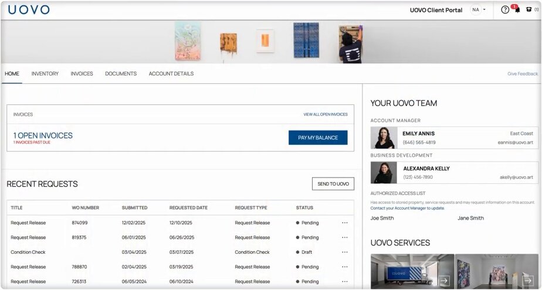Open the help question mark icon
542x290 pixels.
[505, 10]
